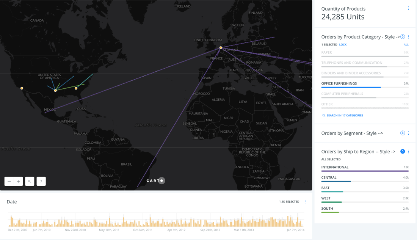Select the Paper category
Image resolution: width=417 pixels, height=240 pixels.
click(x=326, y=53)
